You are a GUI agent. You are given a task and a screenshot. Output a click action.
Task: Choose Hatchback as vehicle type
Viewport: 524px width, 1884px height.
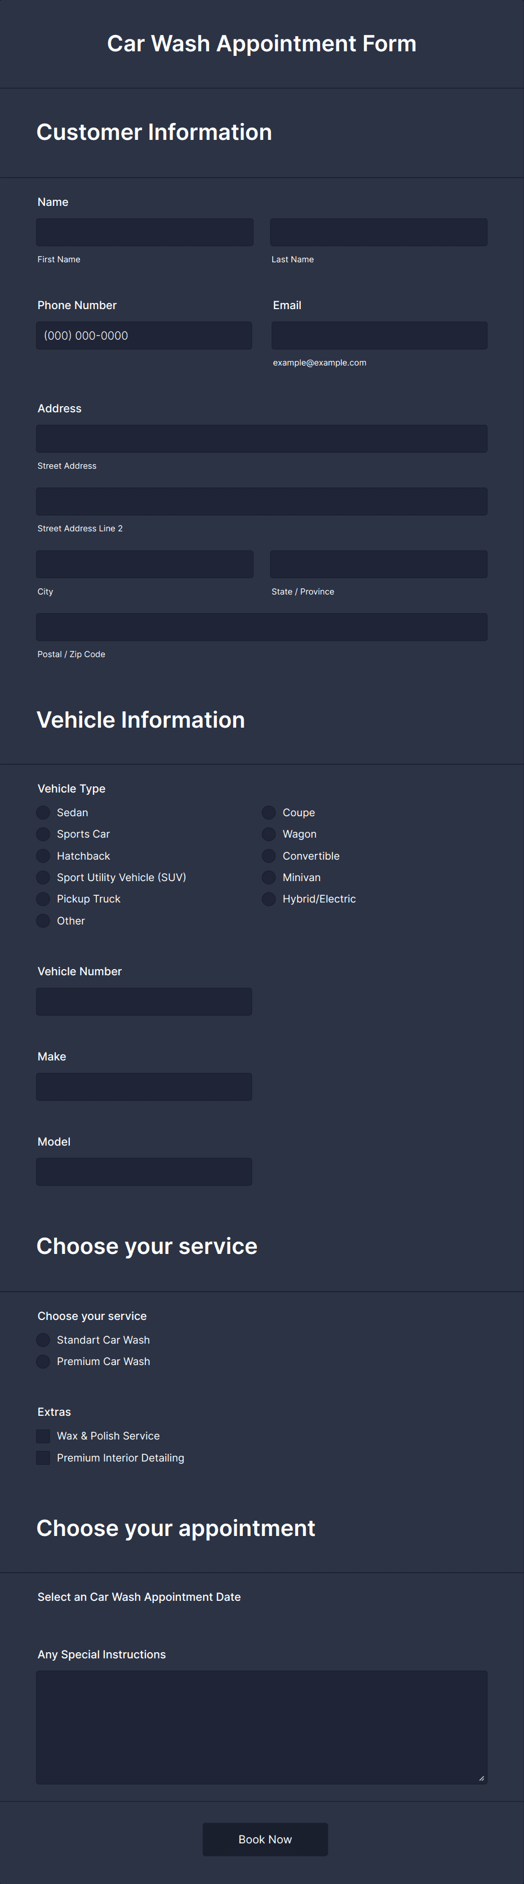click(43, 856)
